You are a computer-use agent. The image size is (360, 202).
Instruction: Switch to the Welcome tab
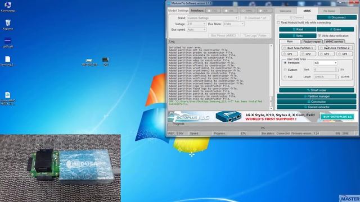coord(285,11)
